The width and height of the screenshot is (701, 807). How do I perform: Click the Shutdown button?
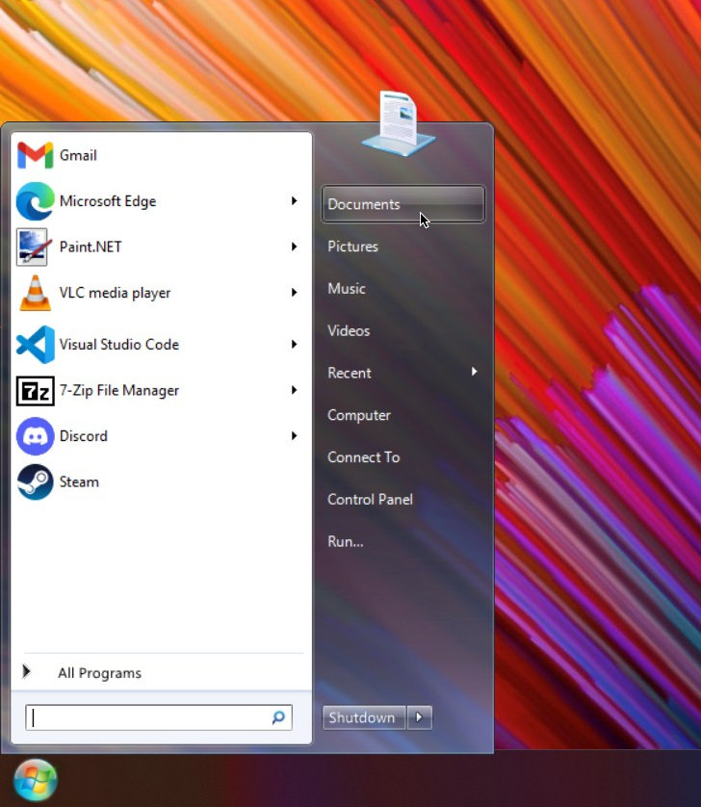point(364,717)
